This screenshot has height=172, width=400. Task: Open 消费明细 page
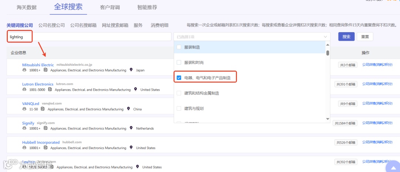tap(159, 25)
